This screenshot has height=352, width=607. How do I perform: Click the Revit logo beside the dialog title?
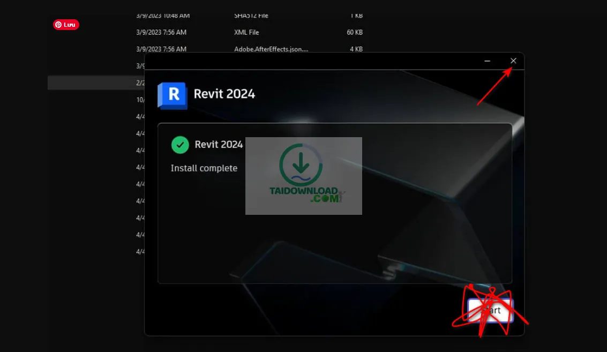[171, 94]
